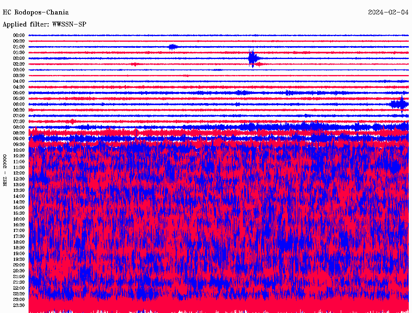Image resolution: width=412 pixels, height=313 pixels.
Task: Select the 06:00 time label
Action: 19,104
